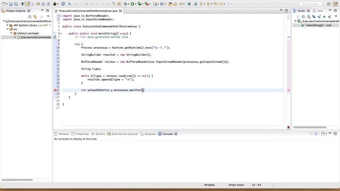Open the Project Explorer view menu arrow
Image resolution: width=340 pixels, height=191 pixels.
pos(48,16)
